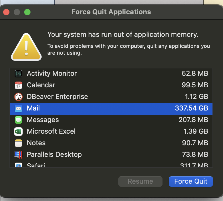Select the Microsoft Excel list entry
Image resolution: width=223 pixels, height=201 pixels.
click(x=105, y=131)
